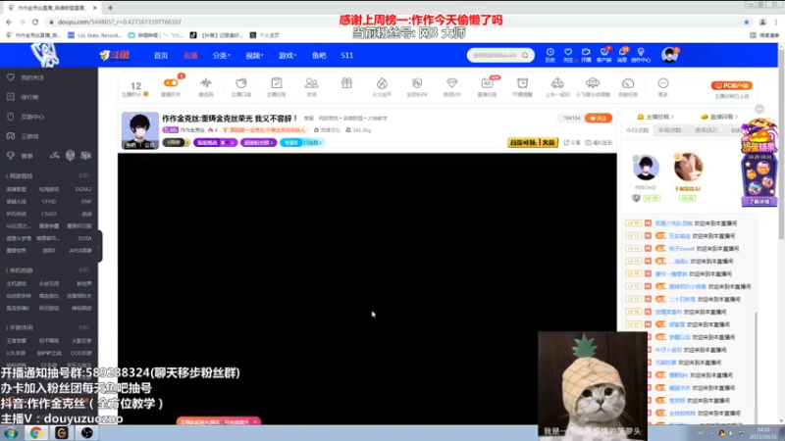Click the streamer avatar thumbnail
The width and height of the screenshot is (785, 441).
[x=139, y=130]
